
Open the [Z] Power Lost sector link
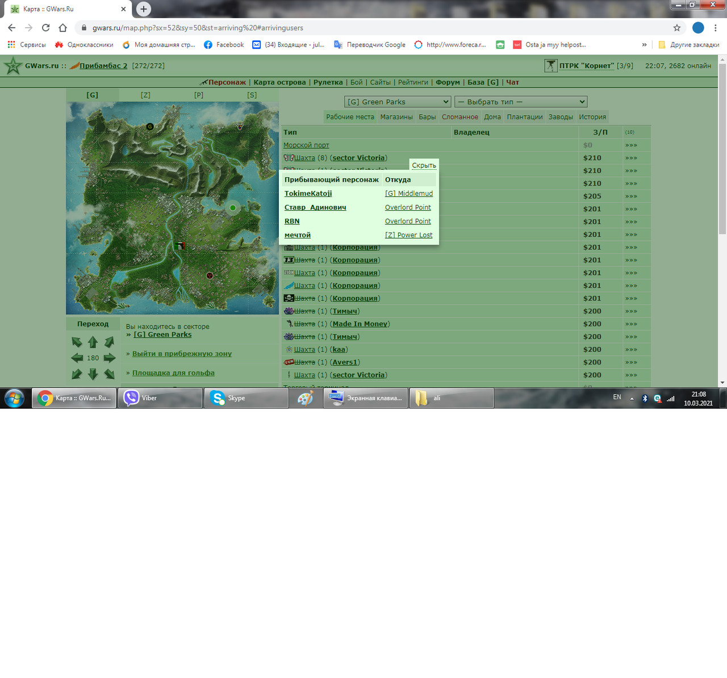point(409,235)
